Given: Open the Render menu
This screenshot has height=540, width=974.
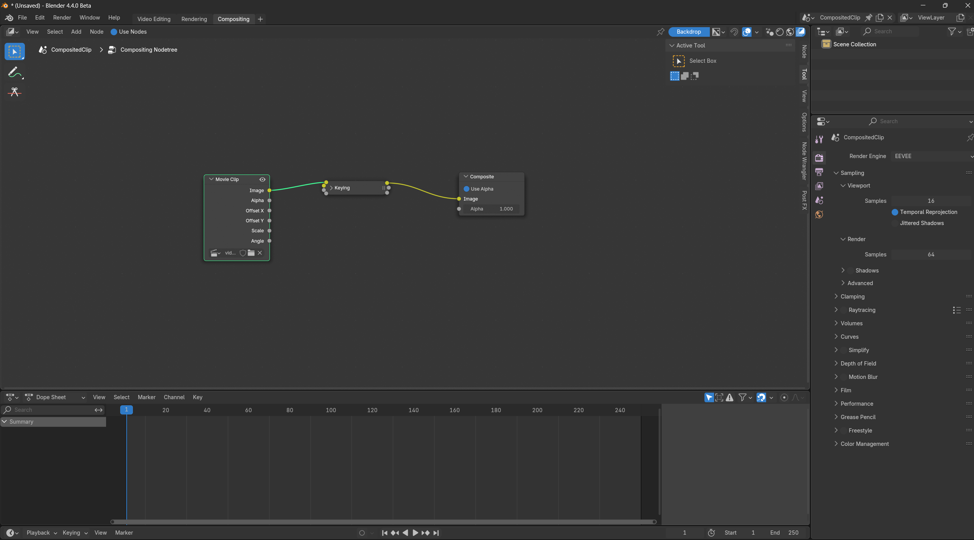Looking at the screenshot, I should tap(62, 18).
